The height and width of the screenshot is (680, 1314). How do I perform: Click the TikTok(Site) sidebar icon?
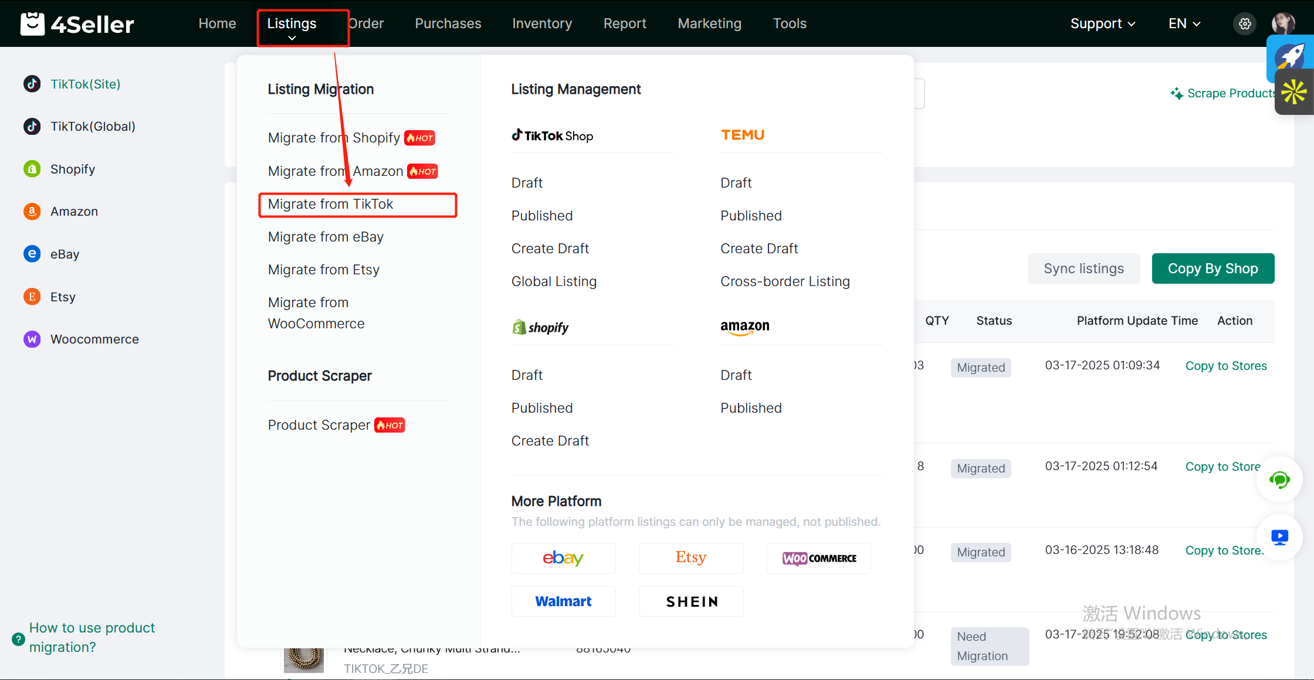click(32, 84)
